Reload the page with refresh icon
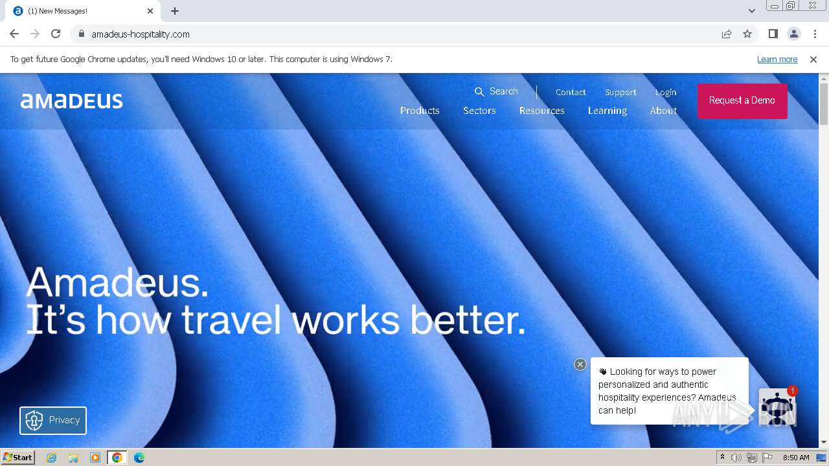The height and width of the screenshot is (466, 829). [x=56, y=34]
